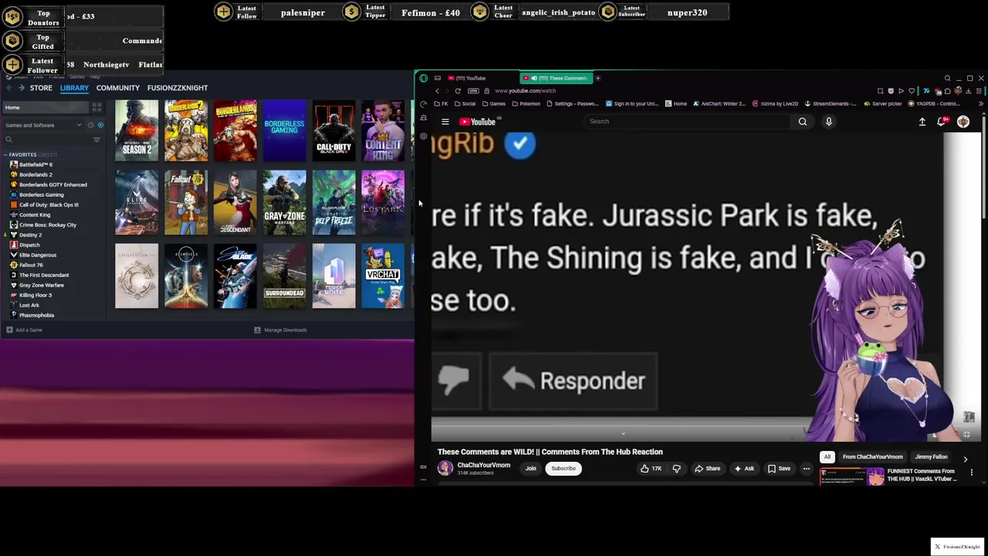Open Fallout 76 cover in Steam grid

click(186, 202)
